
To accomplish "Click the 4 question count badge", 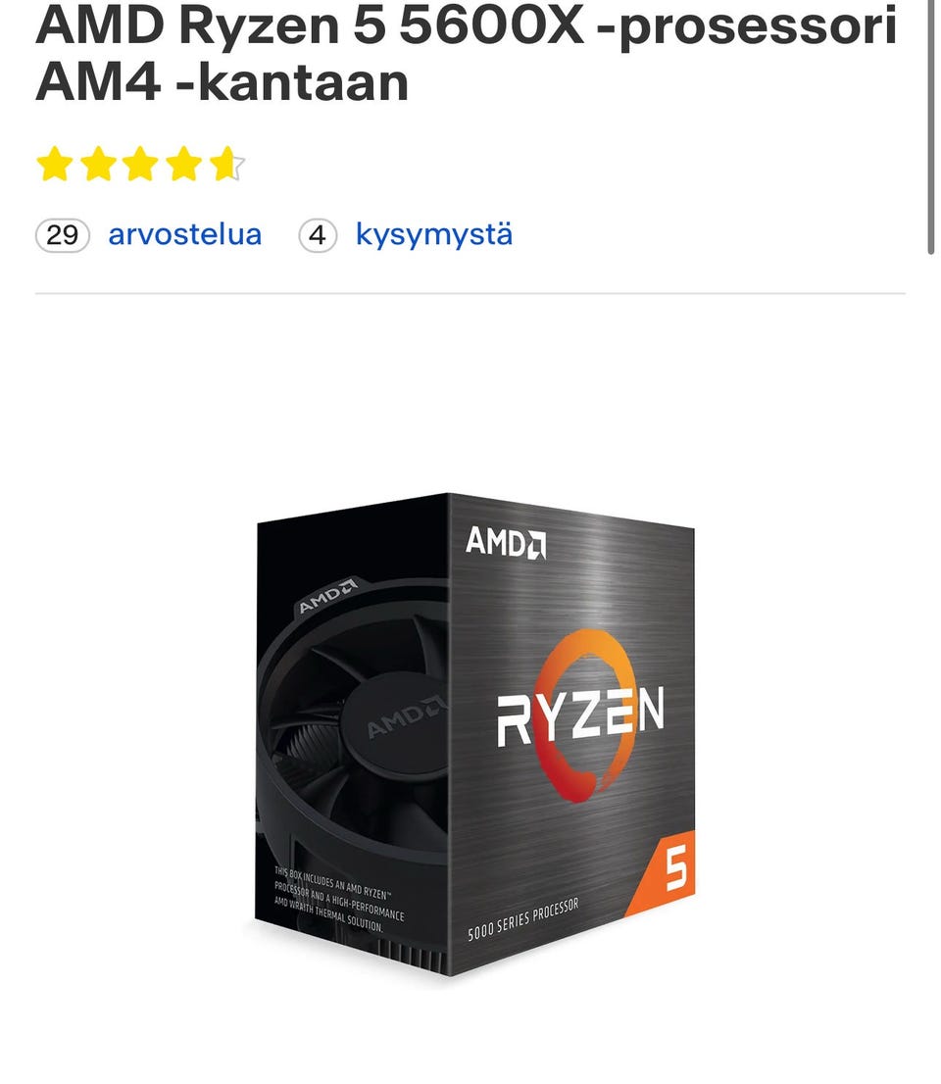I will 318,236.
